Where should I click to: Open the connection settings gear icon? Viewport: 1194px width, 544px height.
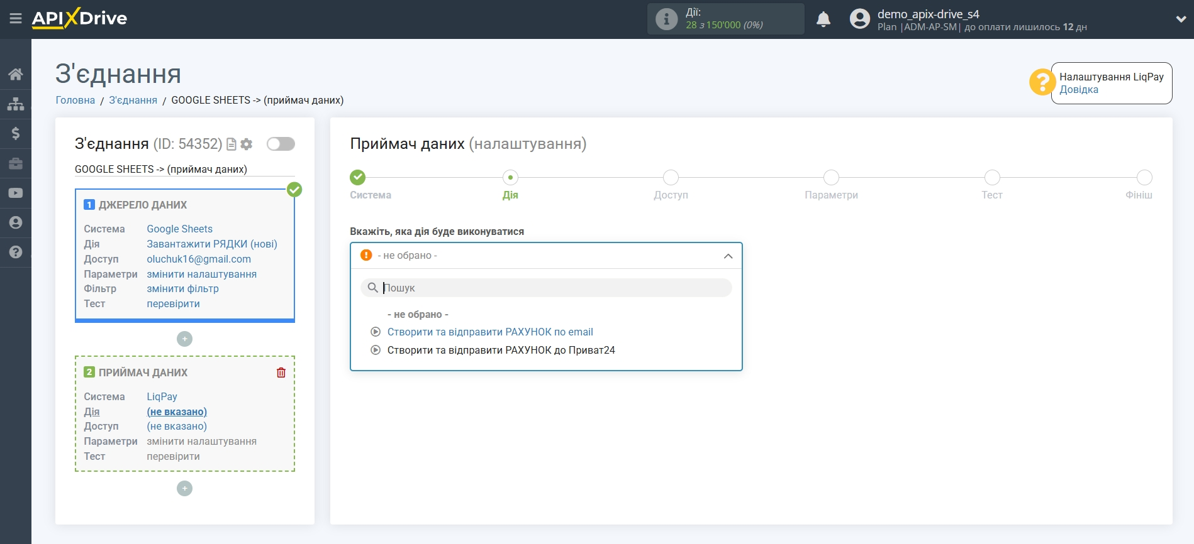[x=247, y=144]
